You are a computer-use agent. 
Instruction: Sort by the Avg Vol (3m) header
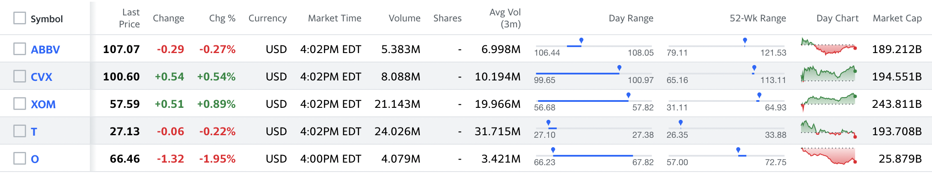pyautogui.click(x=505, y=18)
